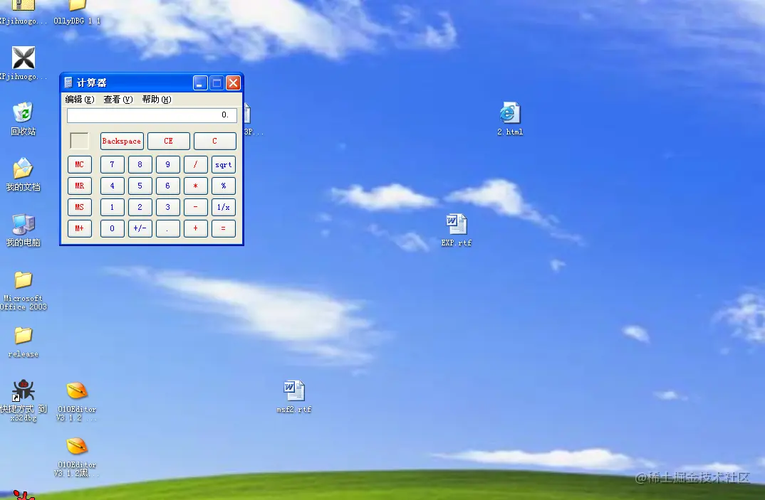Click the CE clear entry button

tap(168, 142)
